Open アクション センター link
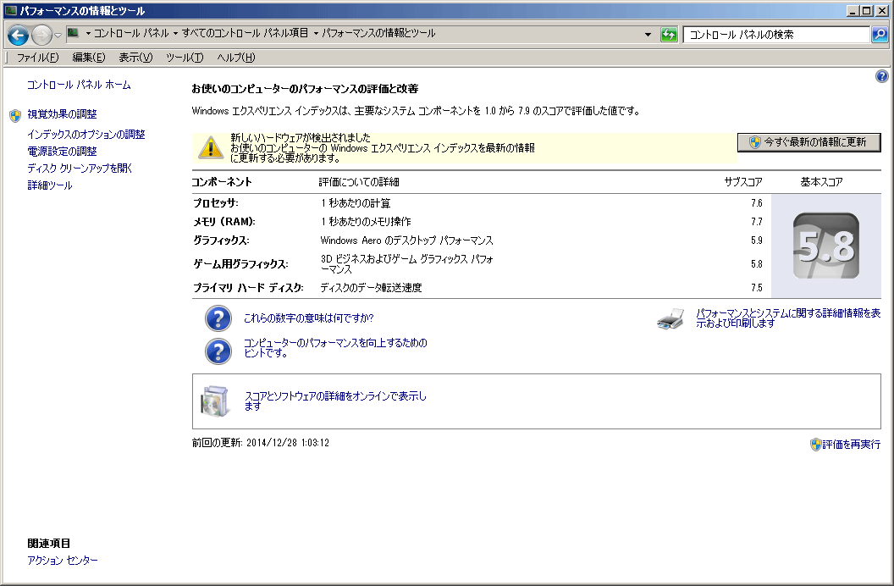This screenshot has height=586, width=894. point(63,561)
